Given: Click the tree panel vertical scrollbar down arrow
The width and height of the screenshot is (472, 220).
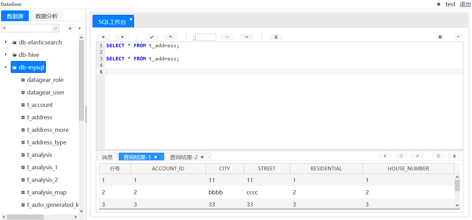Looking at the screenshot, I should tap(82, 211).
